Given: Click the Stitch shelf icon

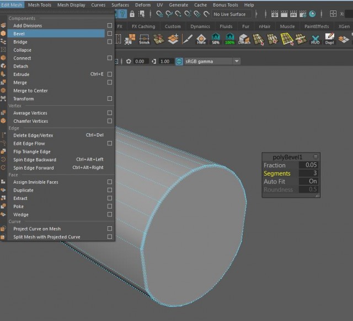Looking at the screenshot, I should 144,39.
